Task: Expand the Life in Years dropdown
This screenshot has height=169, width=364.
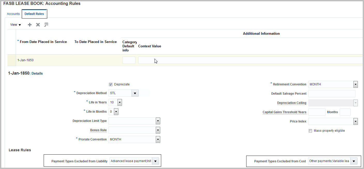Action: (120, 102)
